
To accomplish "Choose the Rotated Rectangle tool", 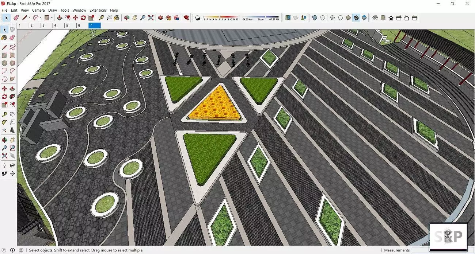I will tap(12, 55).
